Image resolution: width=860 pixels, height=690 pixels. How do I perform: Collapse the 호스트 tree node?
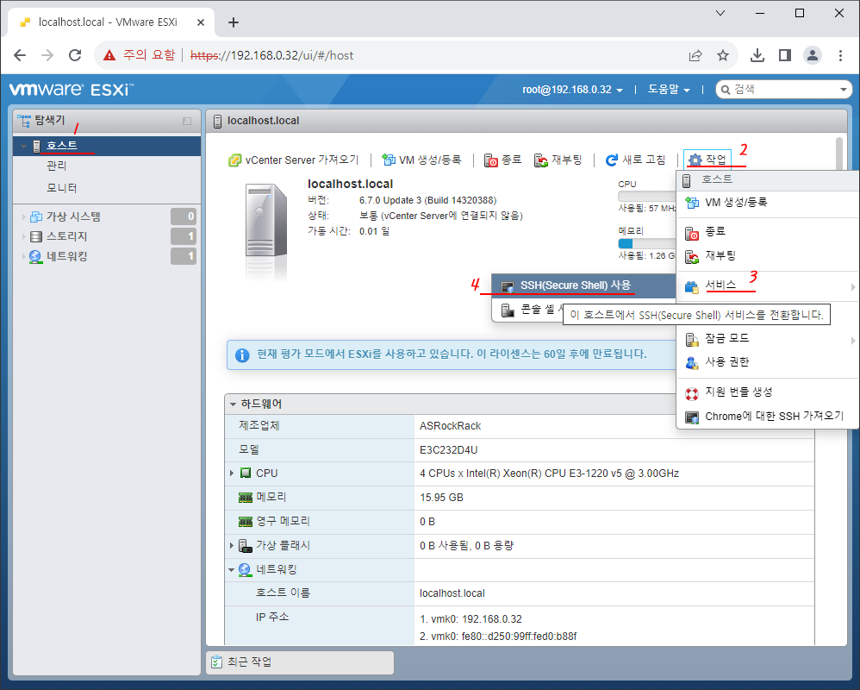tap(23, 146)
